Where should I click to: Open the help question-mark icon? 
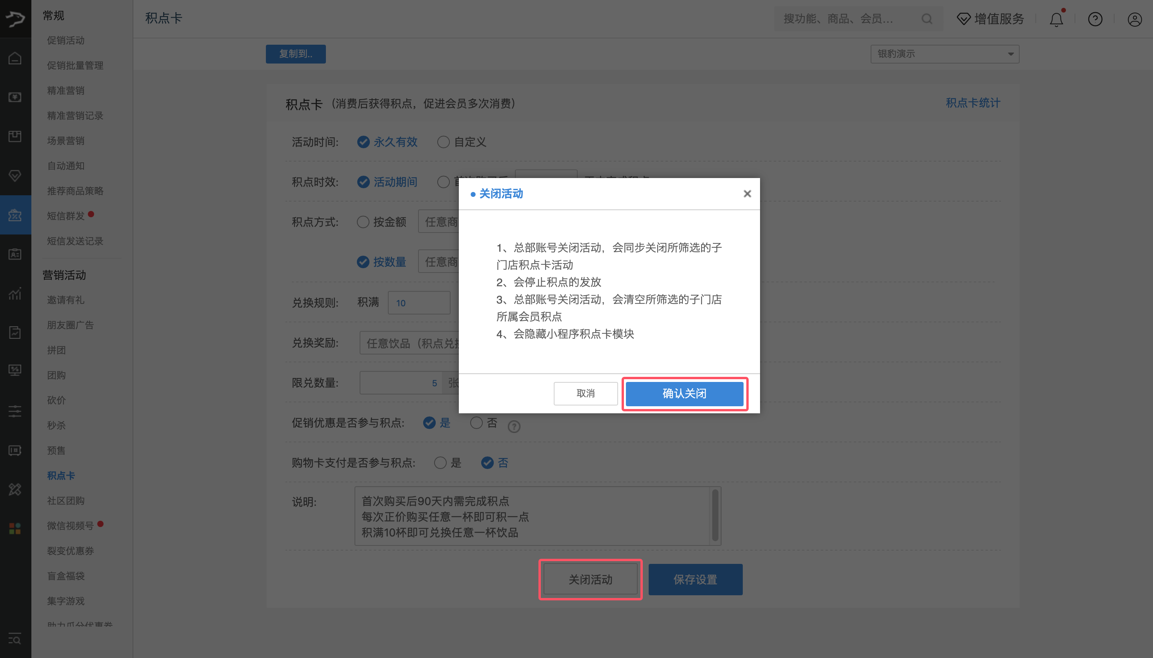(x=1095, y=19)
